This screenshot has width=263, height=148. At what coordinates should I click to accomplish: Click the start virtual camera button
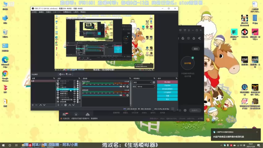coord(167,89)
